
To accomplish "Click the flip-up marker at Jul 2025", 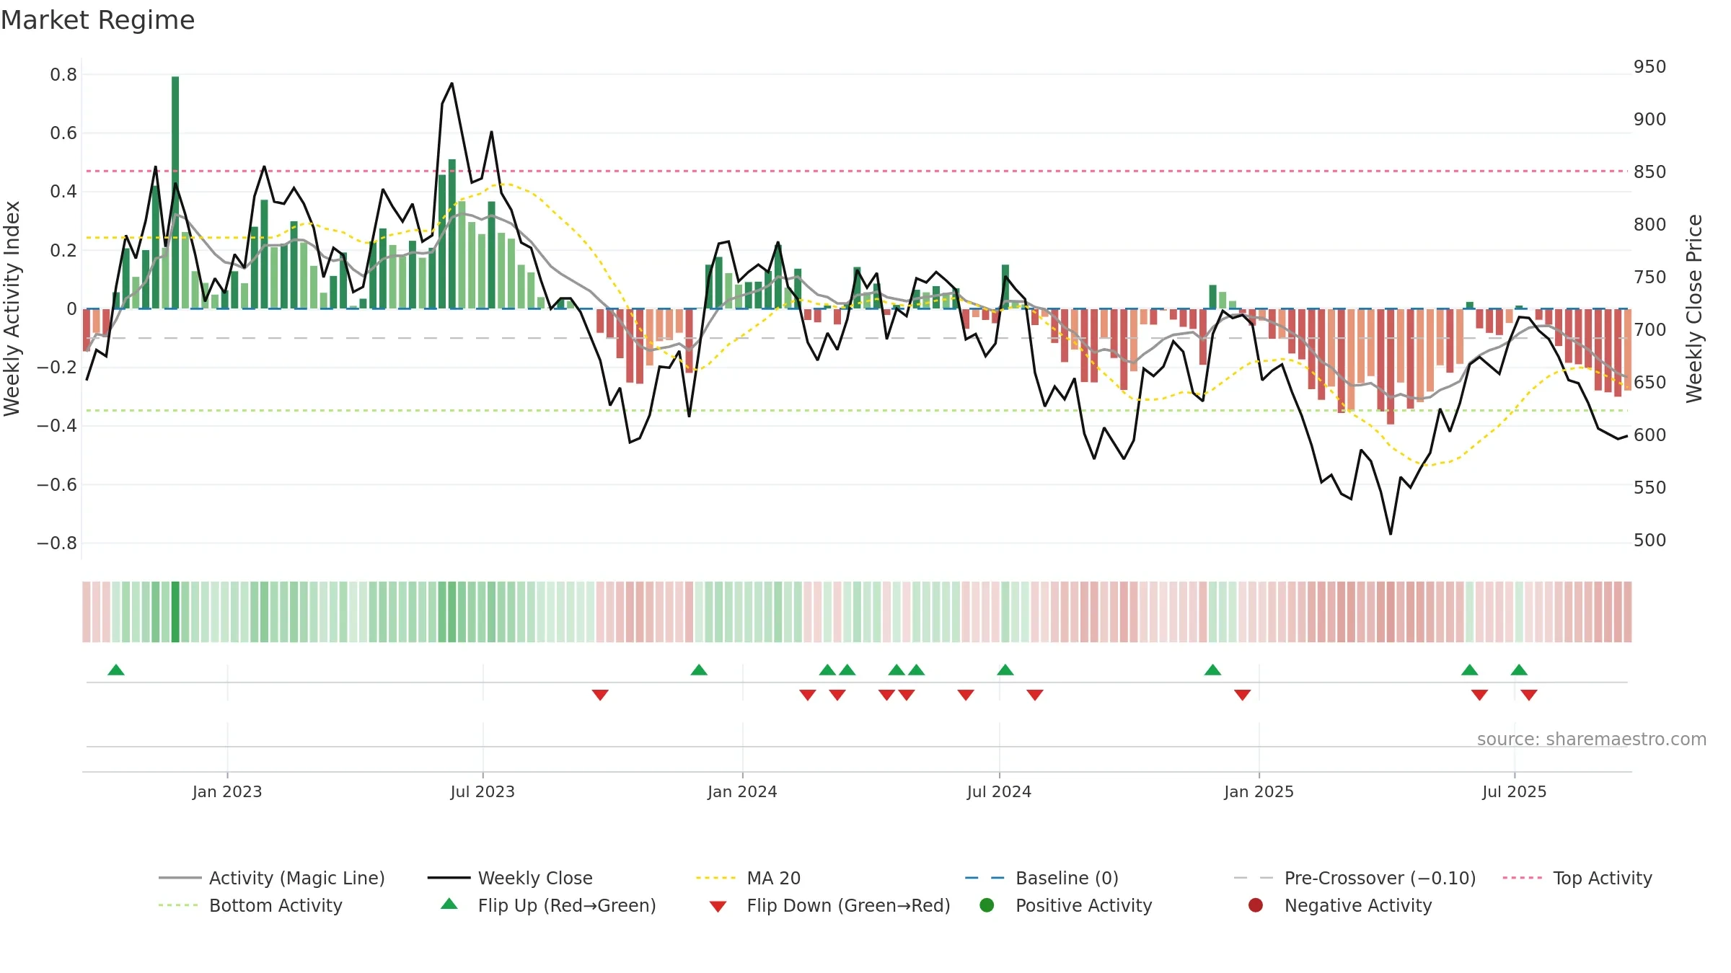I will click(x=1519, y=670).
